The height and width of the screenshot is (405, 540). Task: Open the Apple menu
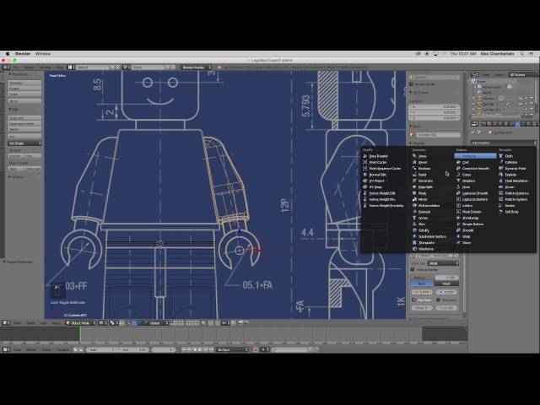(7, 54)
